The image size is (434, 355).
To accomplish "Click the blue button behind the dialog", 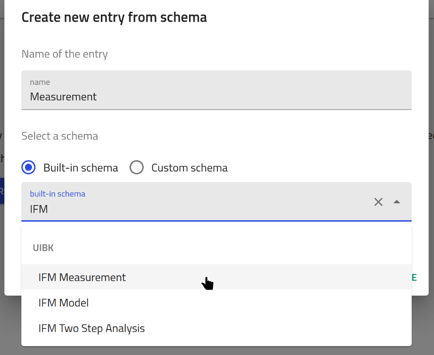I will point(2,191).
